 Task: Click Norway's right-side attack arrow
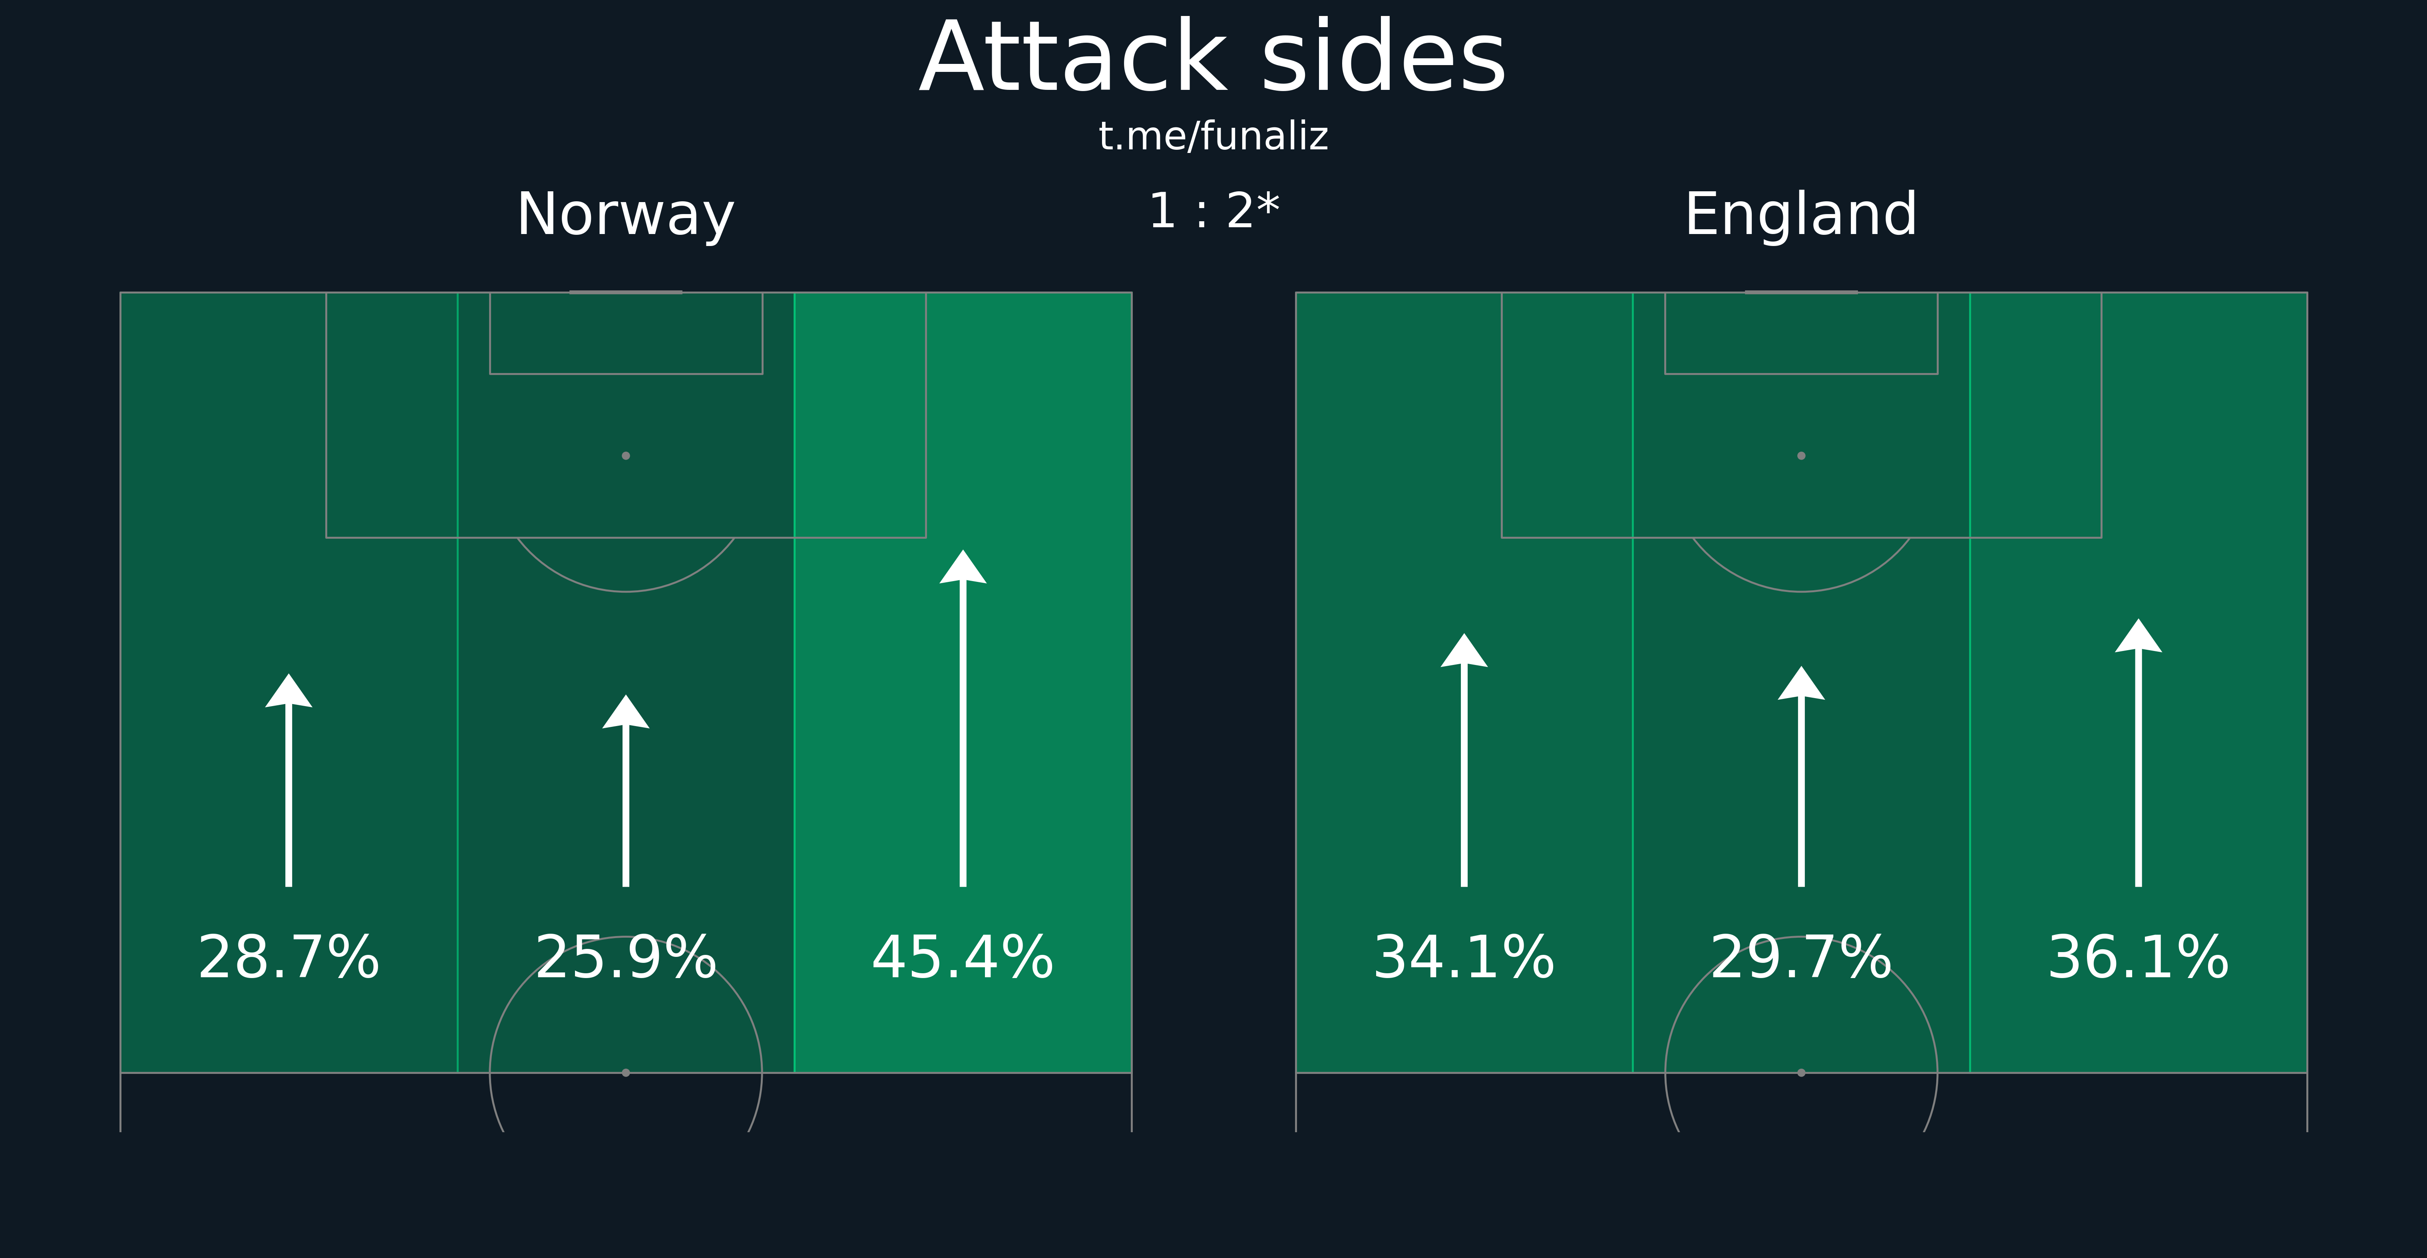point(963,718)
